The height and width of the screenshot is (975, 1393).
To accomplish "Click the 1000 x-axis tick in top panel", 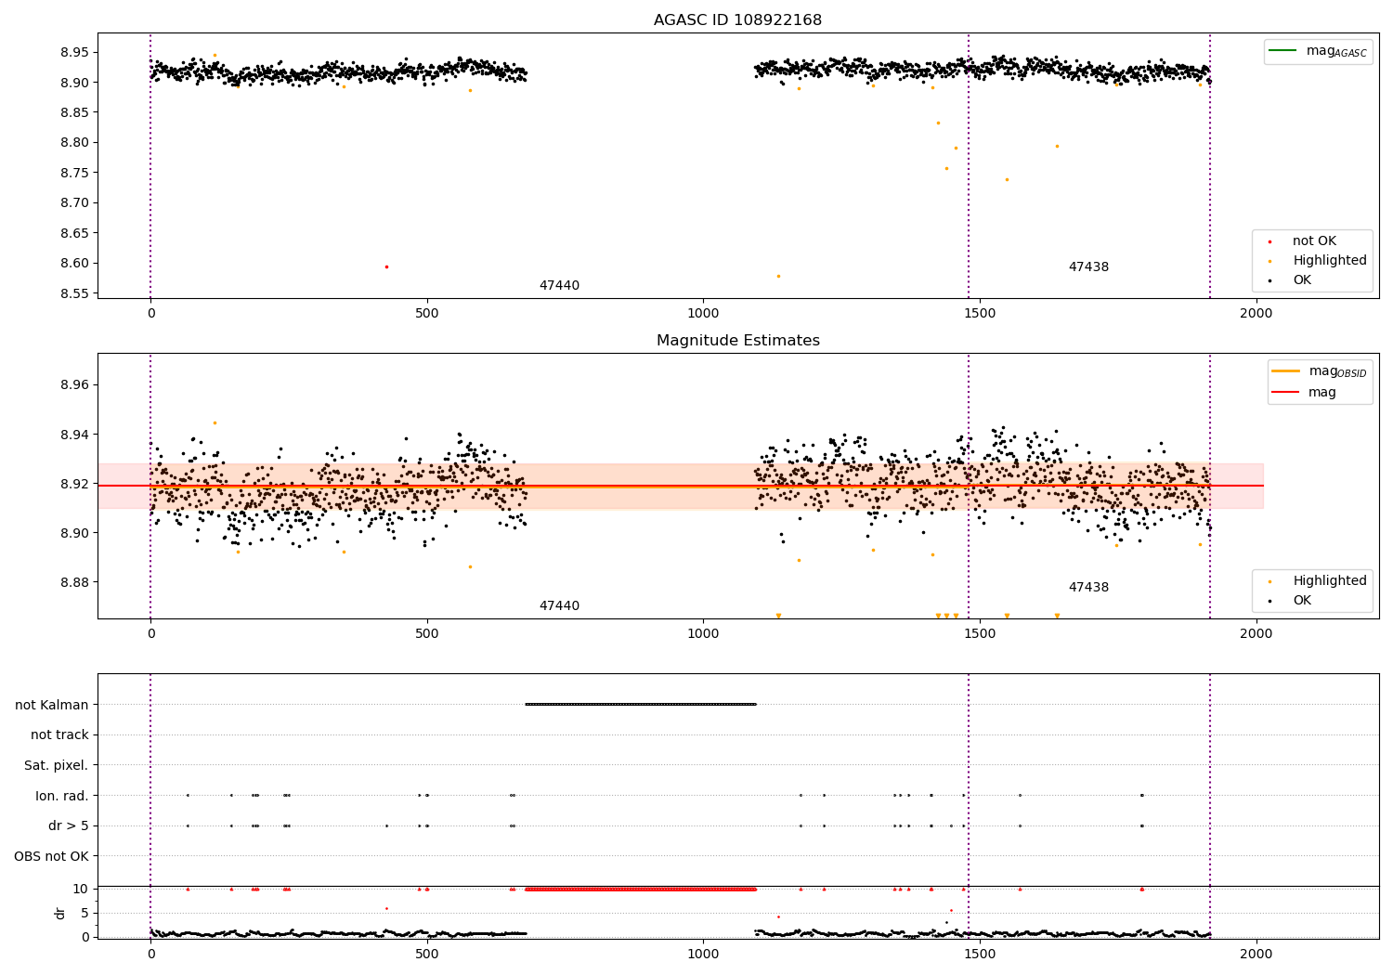I will (x=703, y=314).
